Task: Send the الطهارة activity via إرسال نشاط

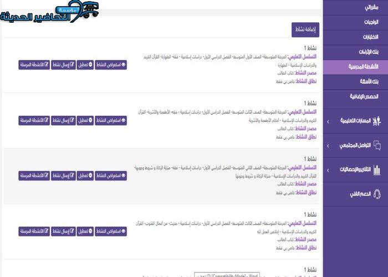Action: [x=63, y=65]
